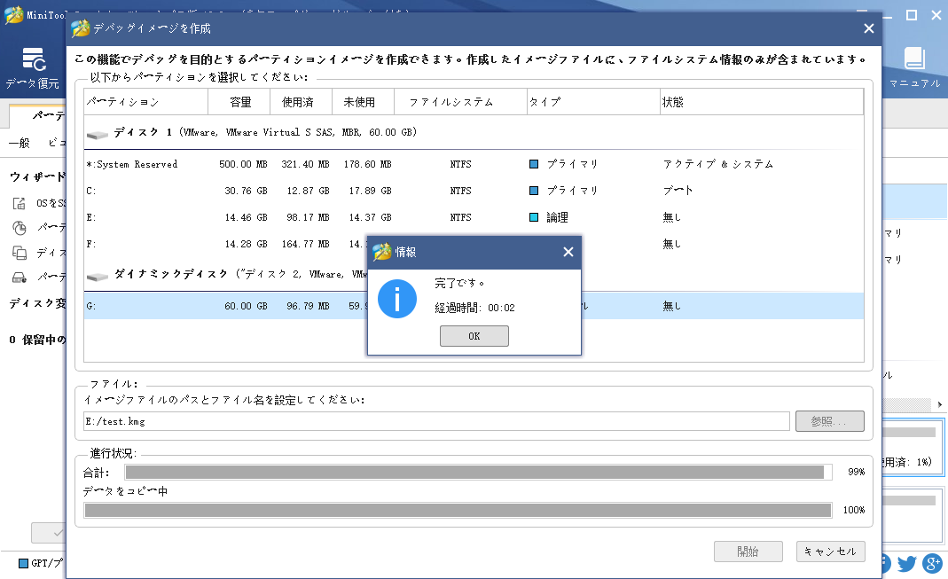
Task: Click the OS migration wizard icon
Action: pos(20,203)
